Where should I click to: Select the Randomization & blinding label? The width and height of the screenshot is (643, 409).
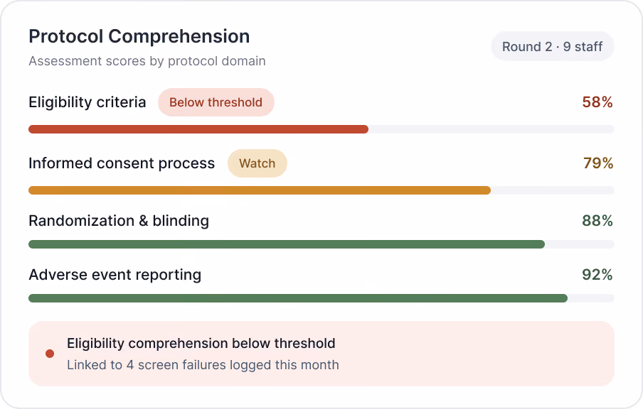coord(119,221)
